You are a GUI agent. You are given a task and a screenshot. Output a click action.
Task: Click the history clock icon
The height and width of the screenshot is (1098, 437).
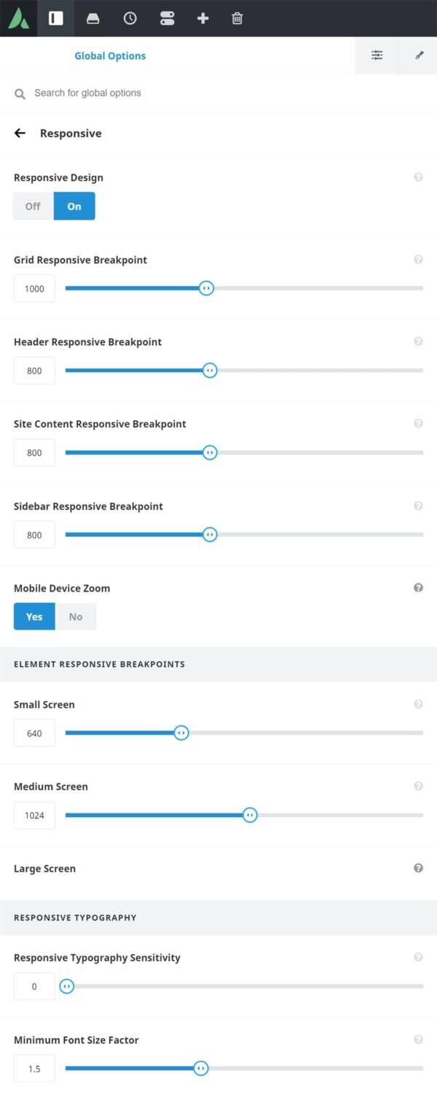[x=130, y=19]
